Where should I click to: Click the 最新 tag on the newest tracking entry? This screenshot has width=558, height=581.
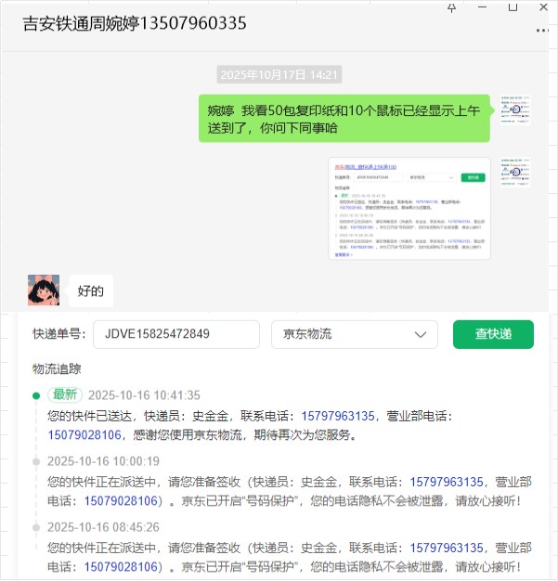65,394
